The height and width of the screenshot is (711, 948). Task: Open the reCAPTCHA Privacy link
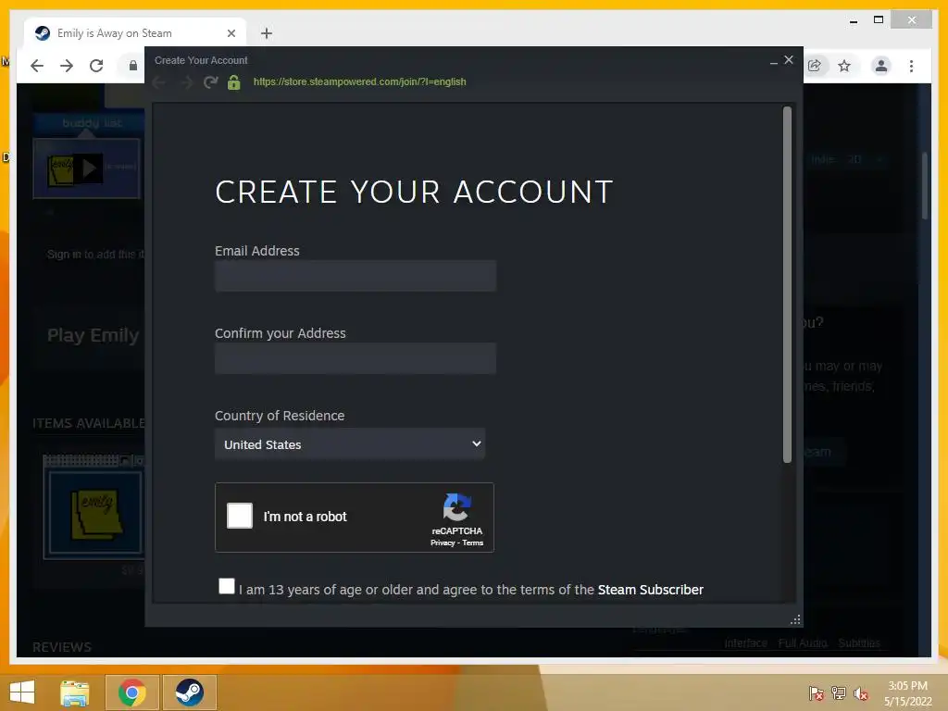(x=443, y=543)
